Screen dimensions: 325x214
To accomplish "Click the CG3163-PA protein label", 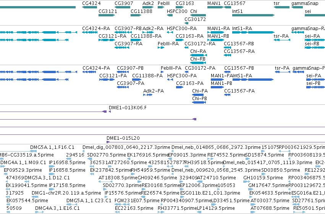I will 190,83.
